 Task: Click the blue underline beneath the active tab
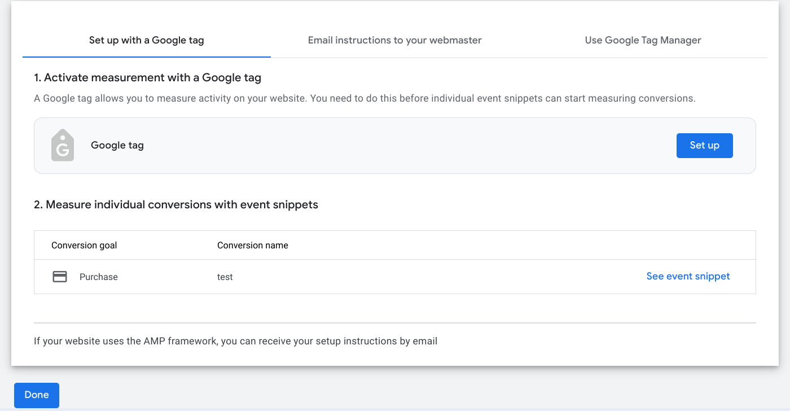coord(146,57)
